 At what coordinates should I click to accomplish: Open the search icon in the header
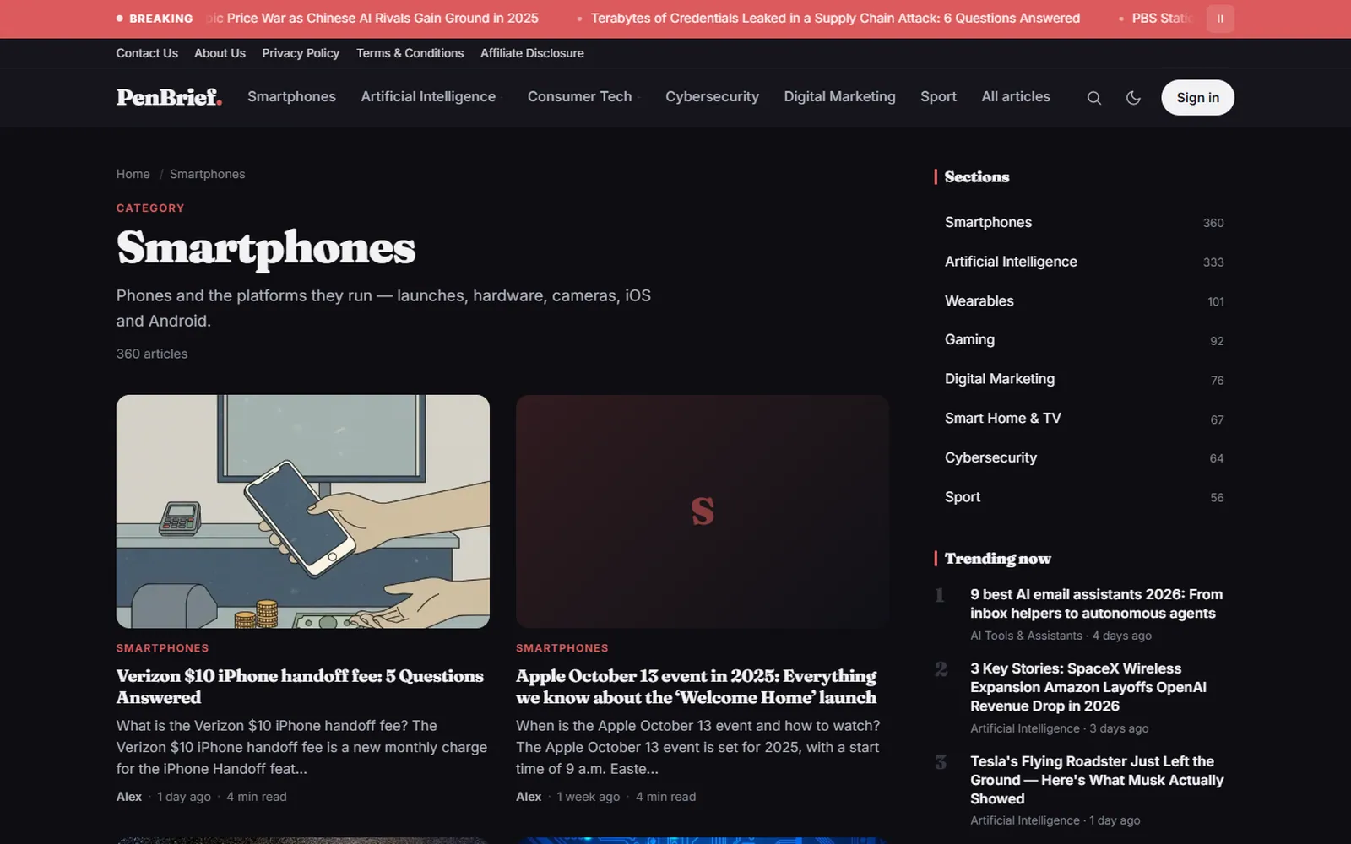tap(1093, 98)
